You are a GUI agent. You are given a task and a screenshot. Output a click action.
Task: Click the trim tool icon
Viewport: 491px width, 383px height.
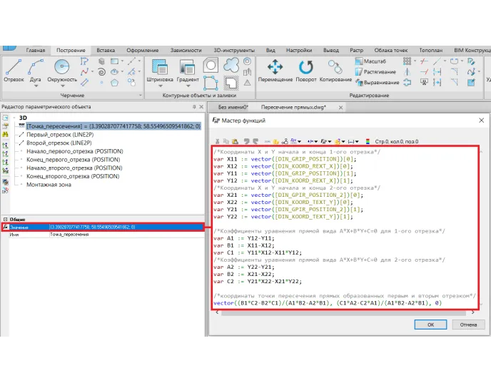click(424, 61)
